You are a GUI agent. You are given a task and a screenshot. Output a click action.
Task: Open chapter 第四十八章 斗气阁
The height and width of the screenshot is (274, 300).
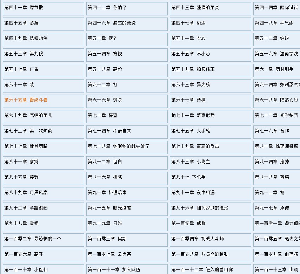274,23
